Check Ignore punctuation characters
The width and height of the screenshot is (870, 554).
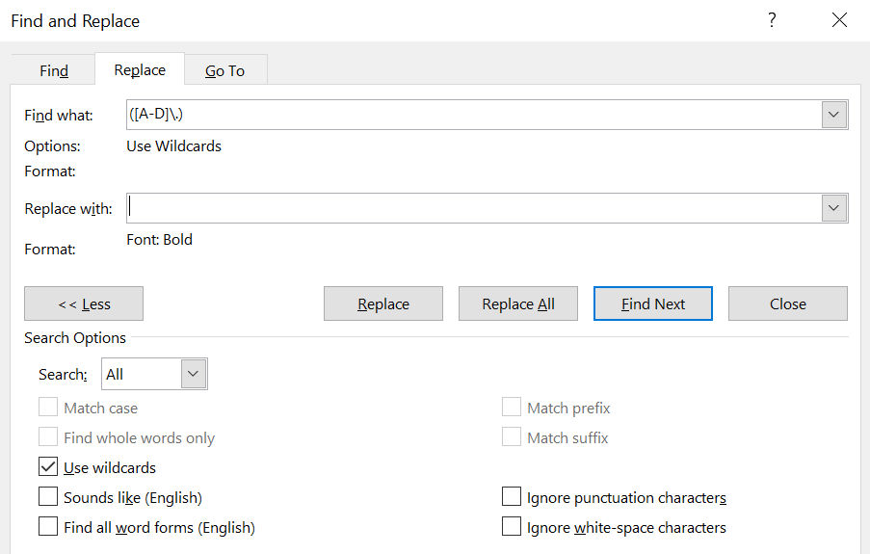pos(512,496)
